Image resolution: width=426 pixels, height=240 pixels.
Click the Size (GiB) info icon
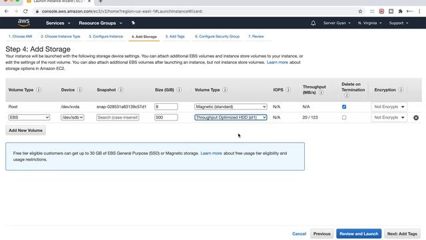(179, 90)
